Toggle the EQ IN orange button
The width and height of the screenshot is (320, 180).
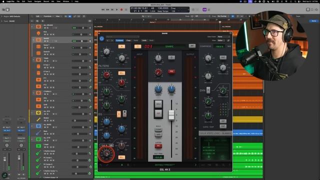(x=119, y=114)
